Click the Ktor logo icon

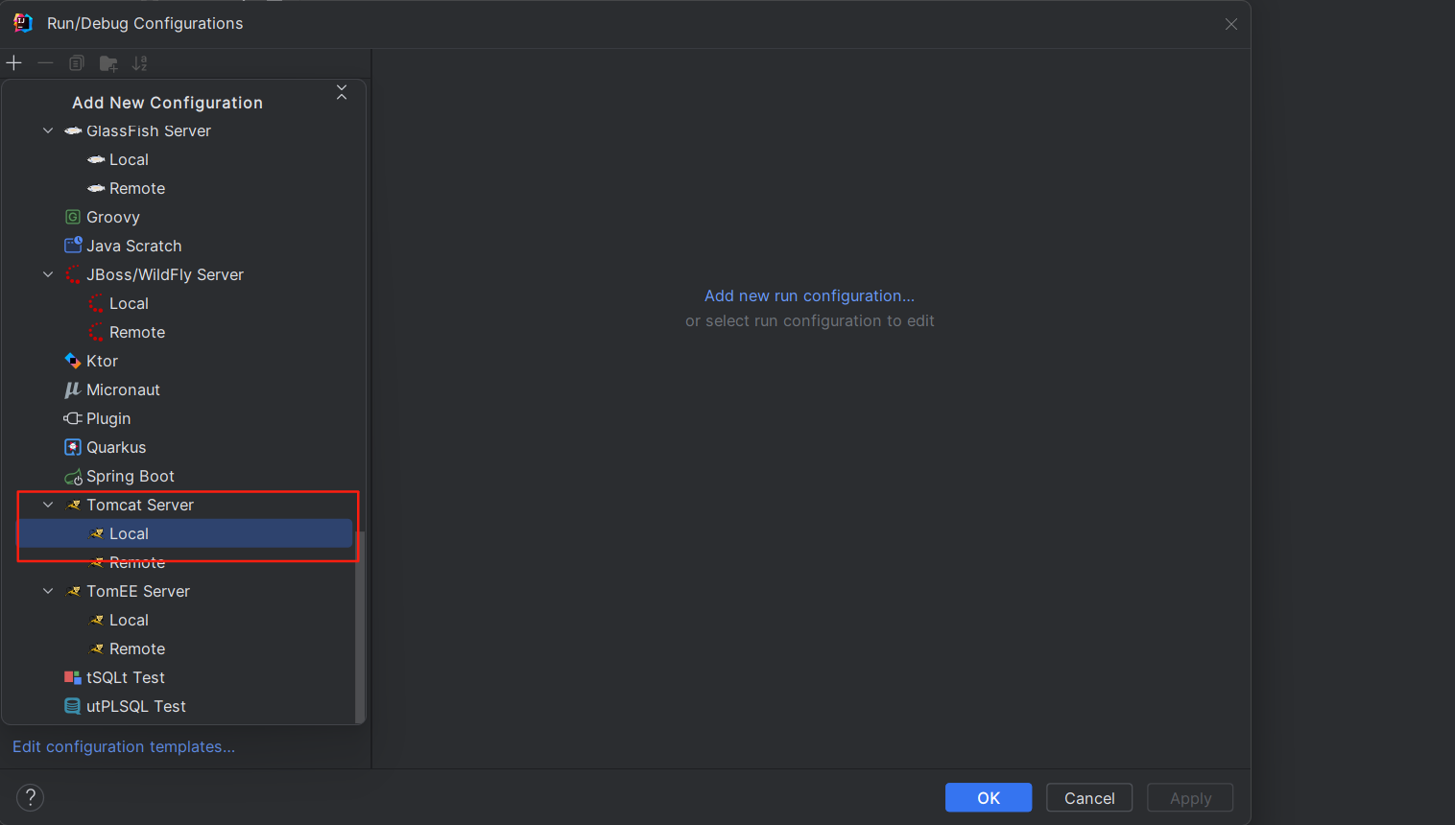coord(73,361)
